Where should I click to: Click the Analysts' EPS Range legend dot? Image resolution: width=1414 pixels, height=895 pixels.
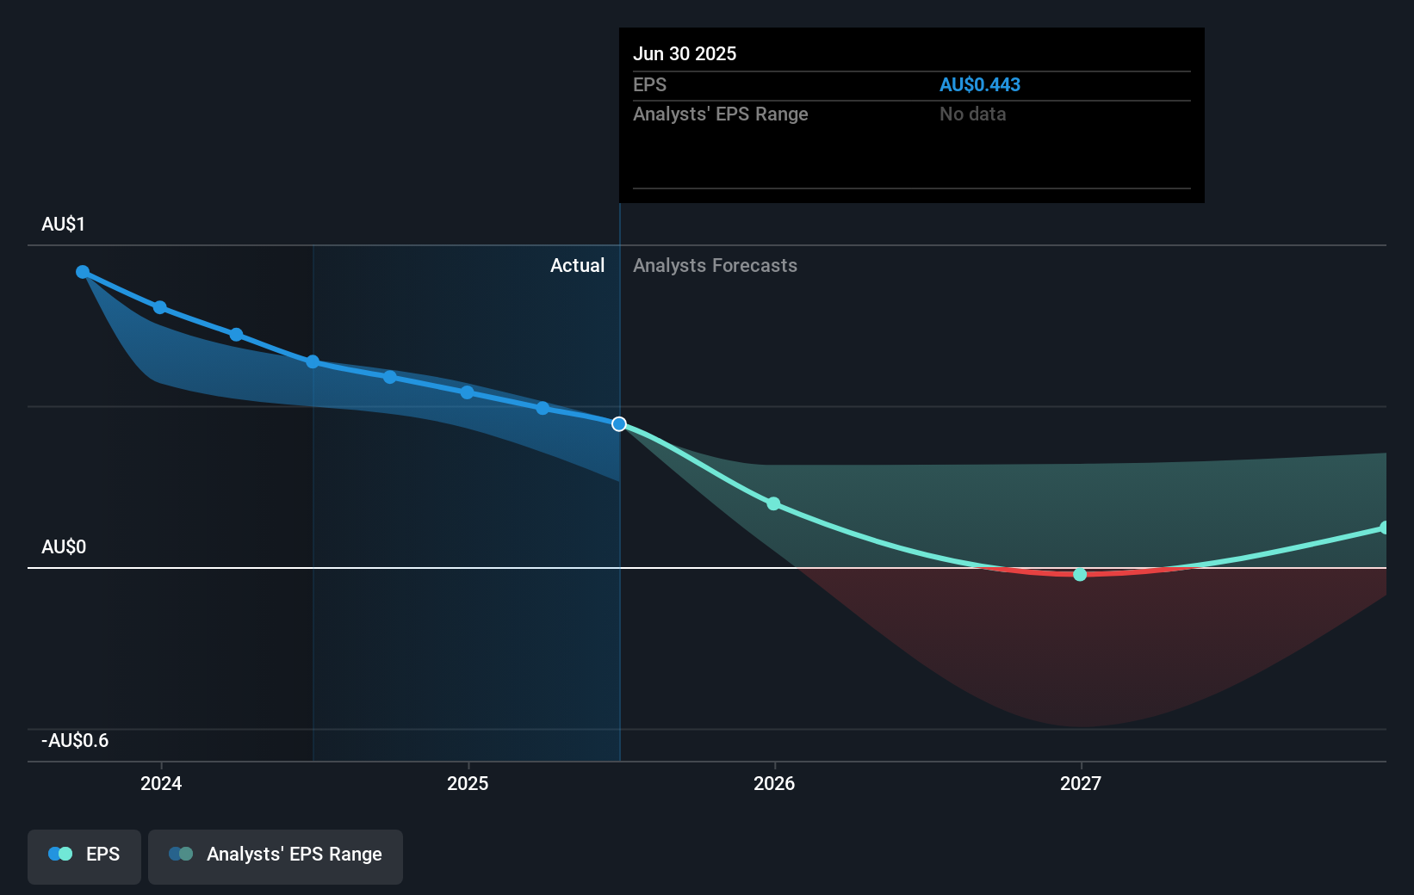(180, 854)
